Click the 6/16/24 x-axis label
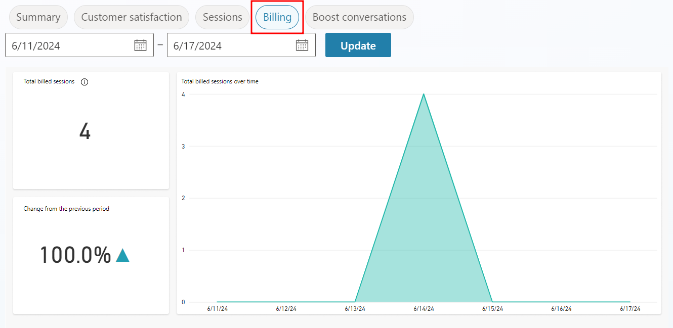The width and height of the screenshot is (673, 328). coord(561,308)
